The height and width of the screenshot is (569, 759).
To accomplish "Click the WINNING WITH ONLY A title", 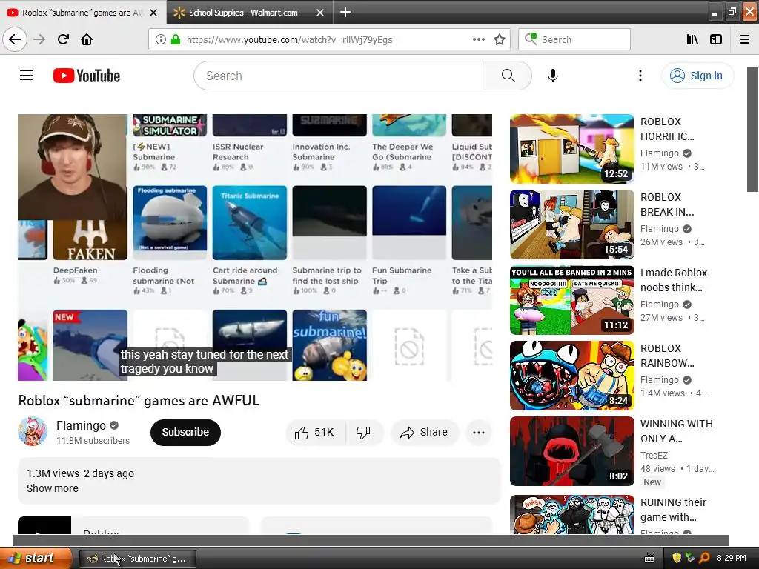I will point(676,431).
